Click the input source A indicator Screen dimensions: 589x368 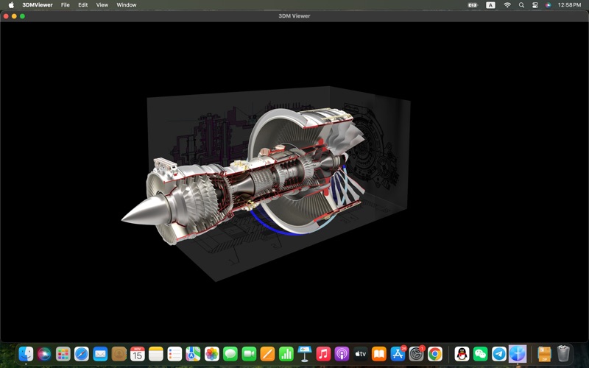[x=490, y=4]
